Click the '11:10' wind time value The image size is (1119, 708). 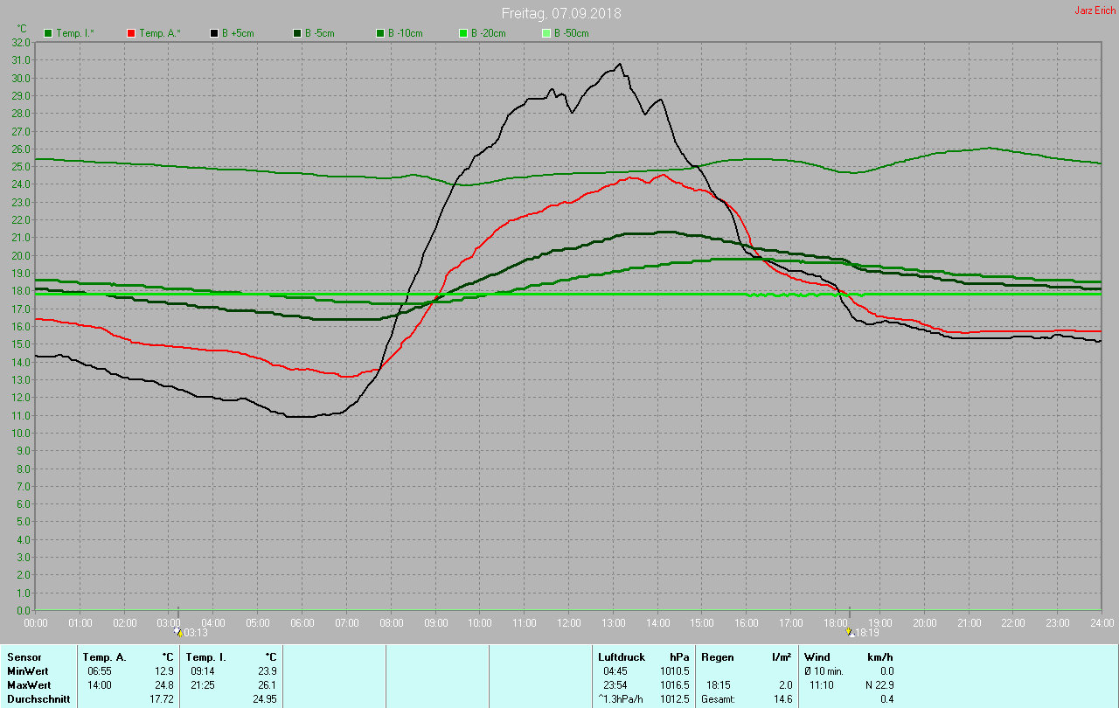822,685
